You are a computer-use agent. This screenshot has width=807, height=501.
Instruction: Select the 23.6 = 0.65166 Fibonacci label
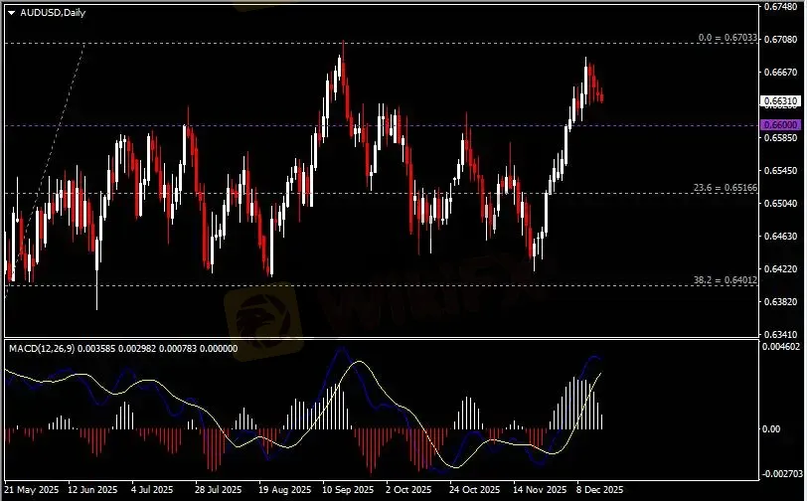pos(725,187)
